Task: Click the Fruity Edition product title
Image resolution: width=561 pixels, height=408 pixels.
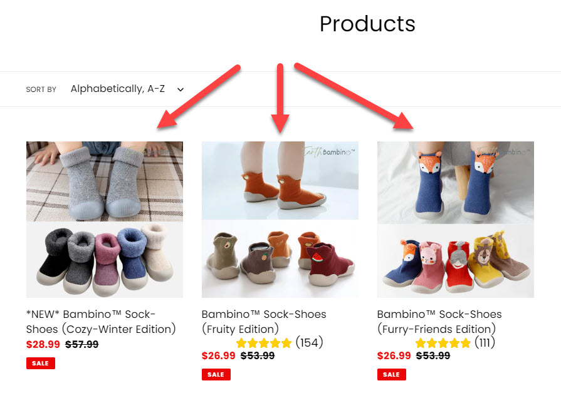Action: tap(264, 322)
